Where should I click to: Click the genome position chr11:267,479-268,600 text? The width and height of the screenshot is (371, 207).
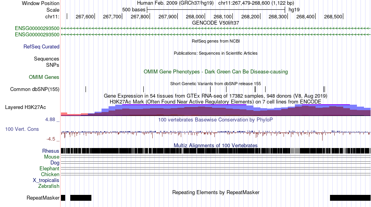256,3
